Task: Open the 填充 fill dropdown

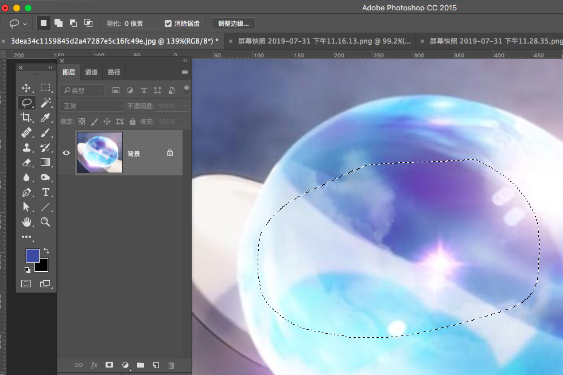Action: point(186,122)
